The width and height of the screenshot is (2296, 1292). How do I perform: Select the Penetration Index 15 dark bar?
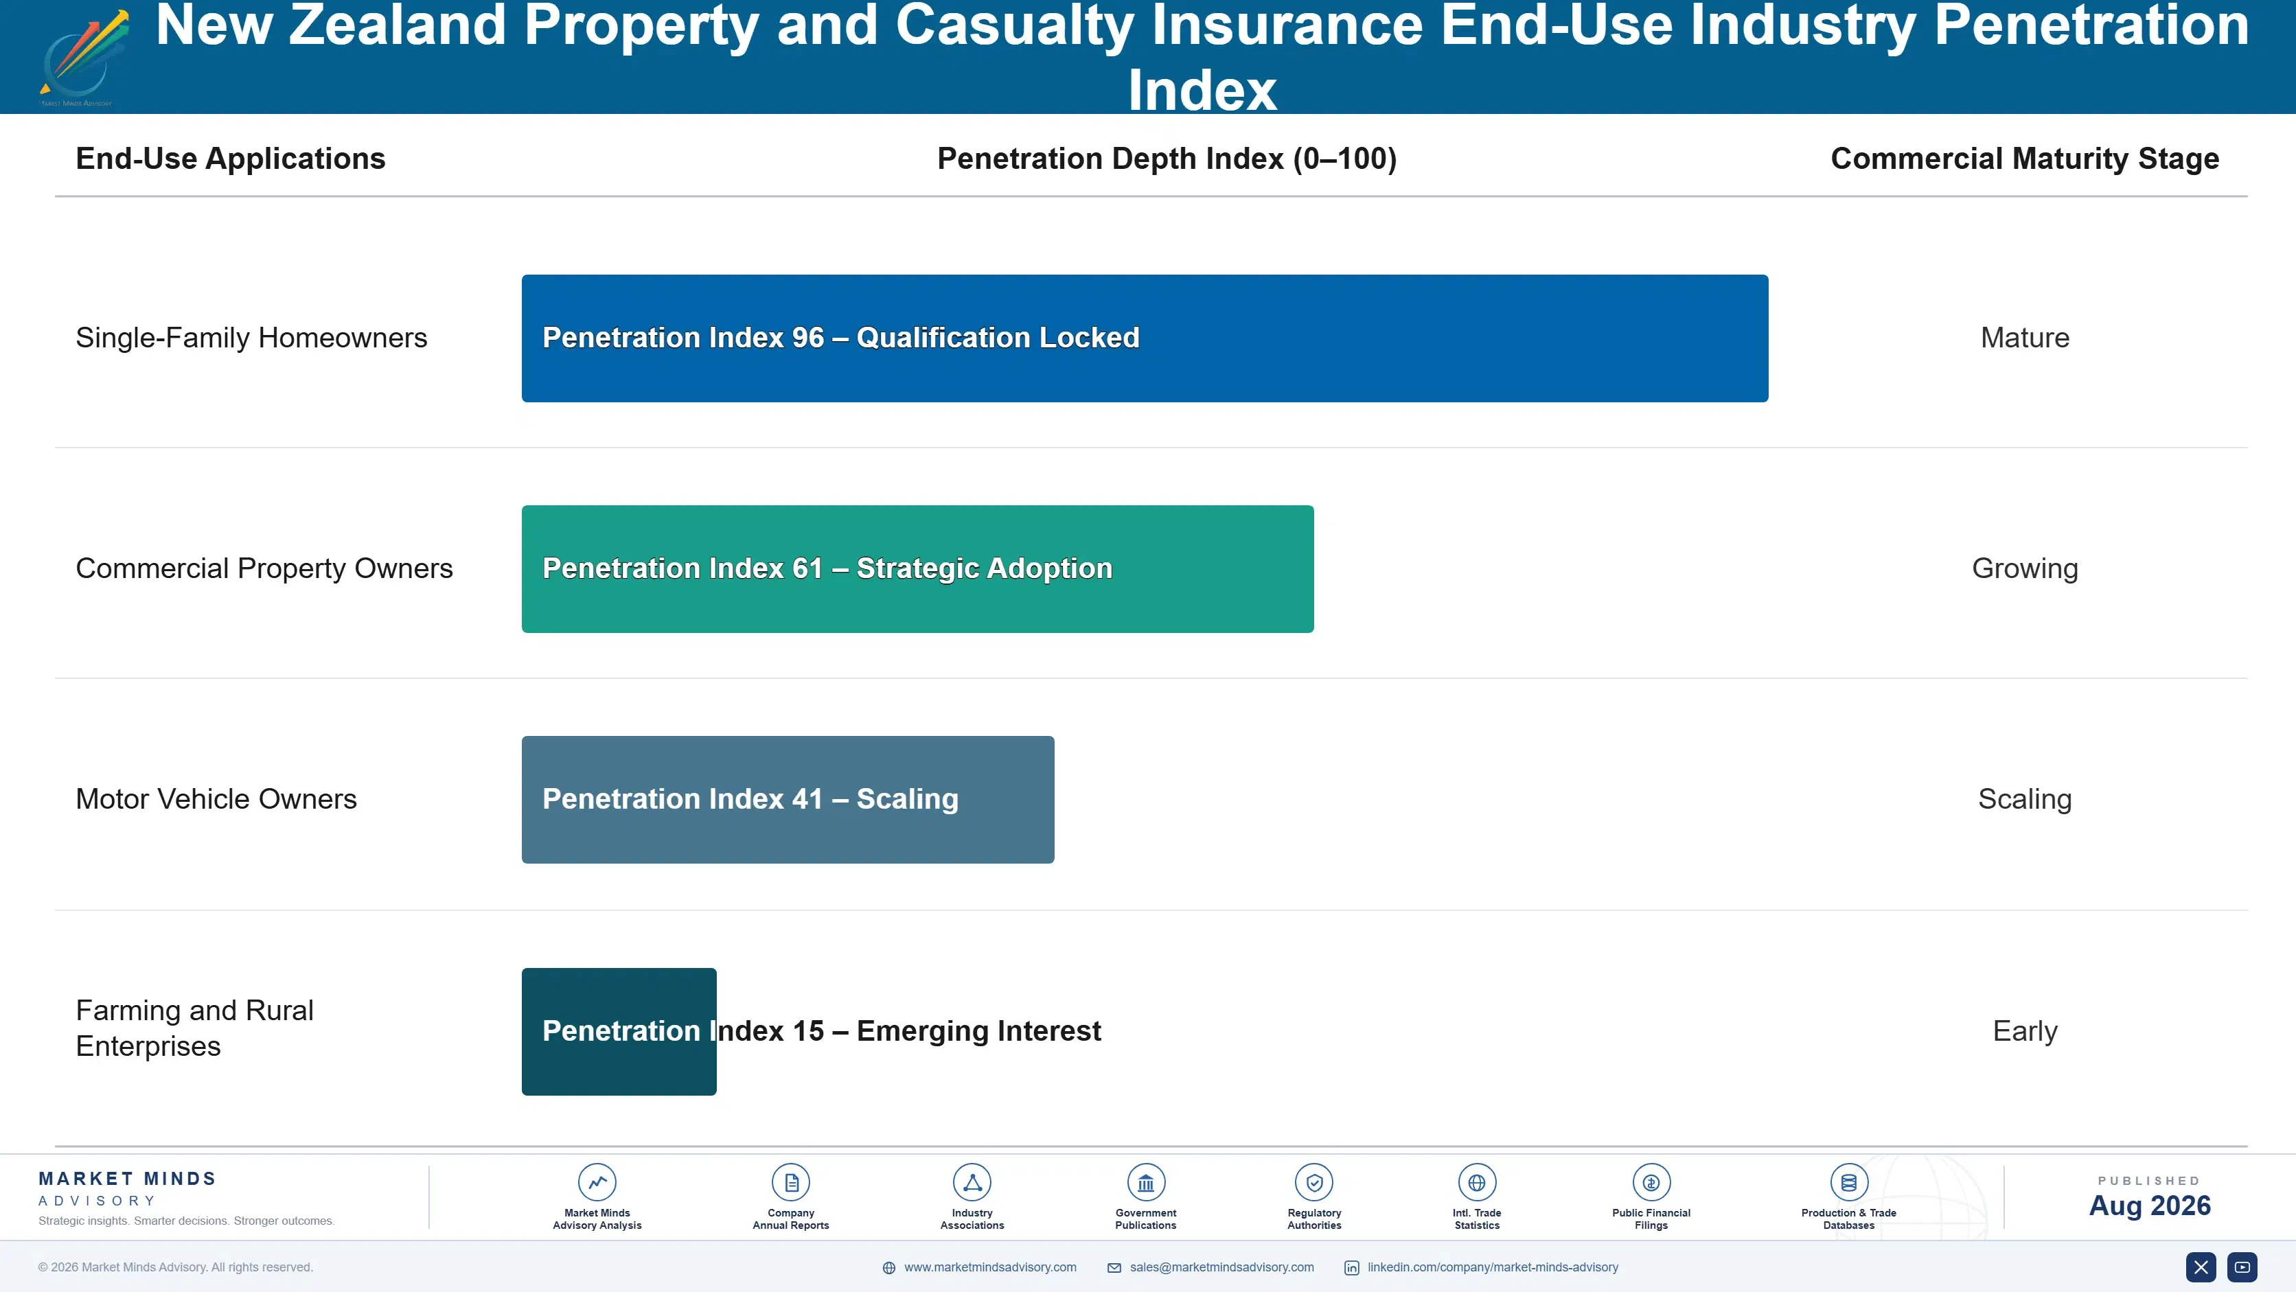(619, 1032)
